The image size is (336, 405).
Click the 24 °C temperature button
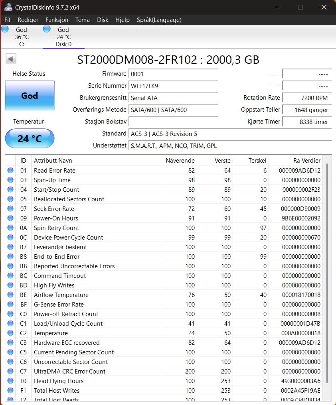point(30,138)
